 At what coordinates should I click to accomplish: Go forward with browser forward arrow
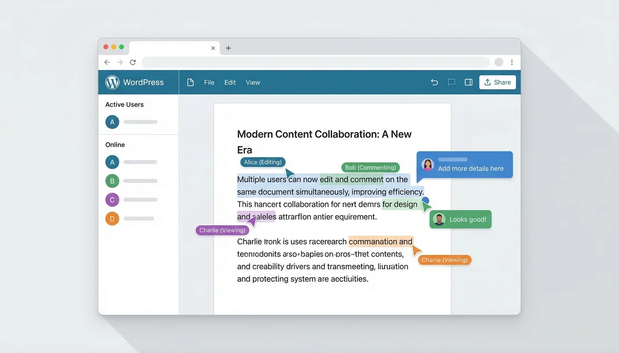[120, 62]
